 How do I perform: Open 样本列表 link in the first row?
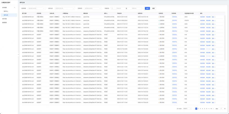coord(202,17)
